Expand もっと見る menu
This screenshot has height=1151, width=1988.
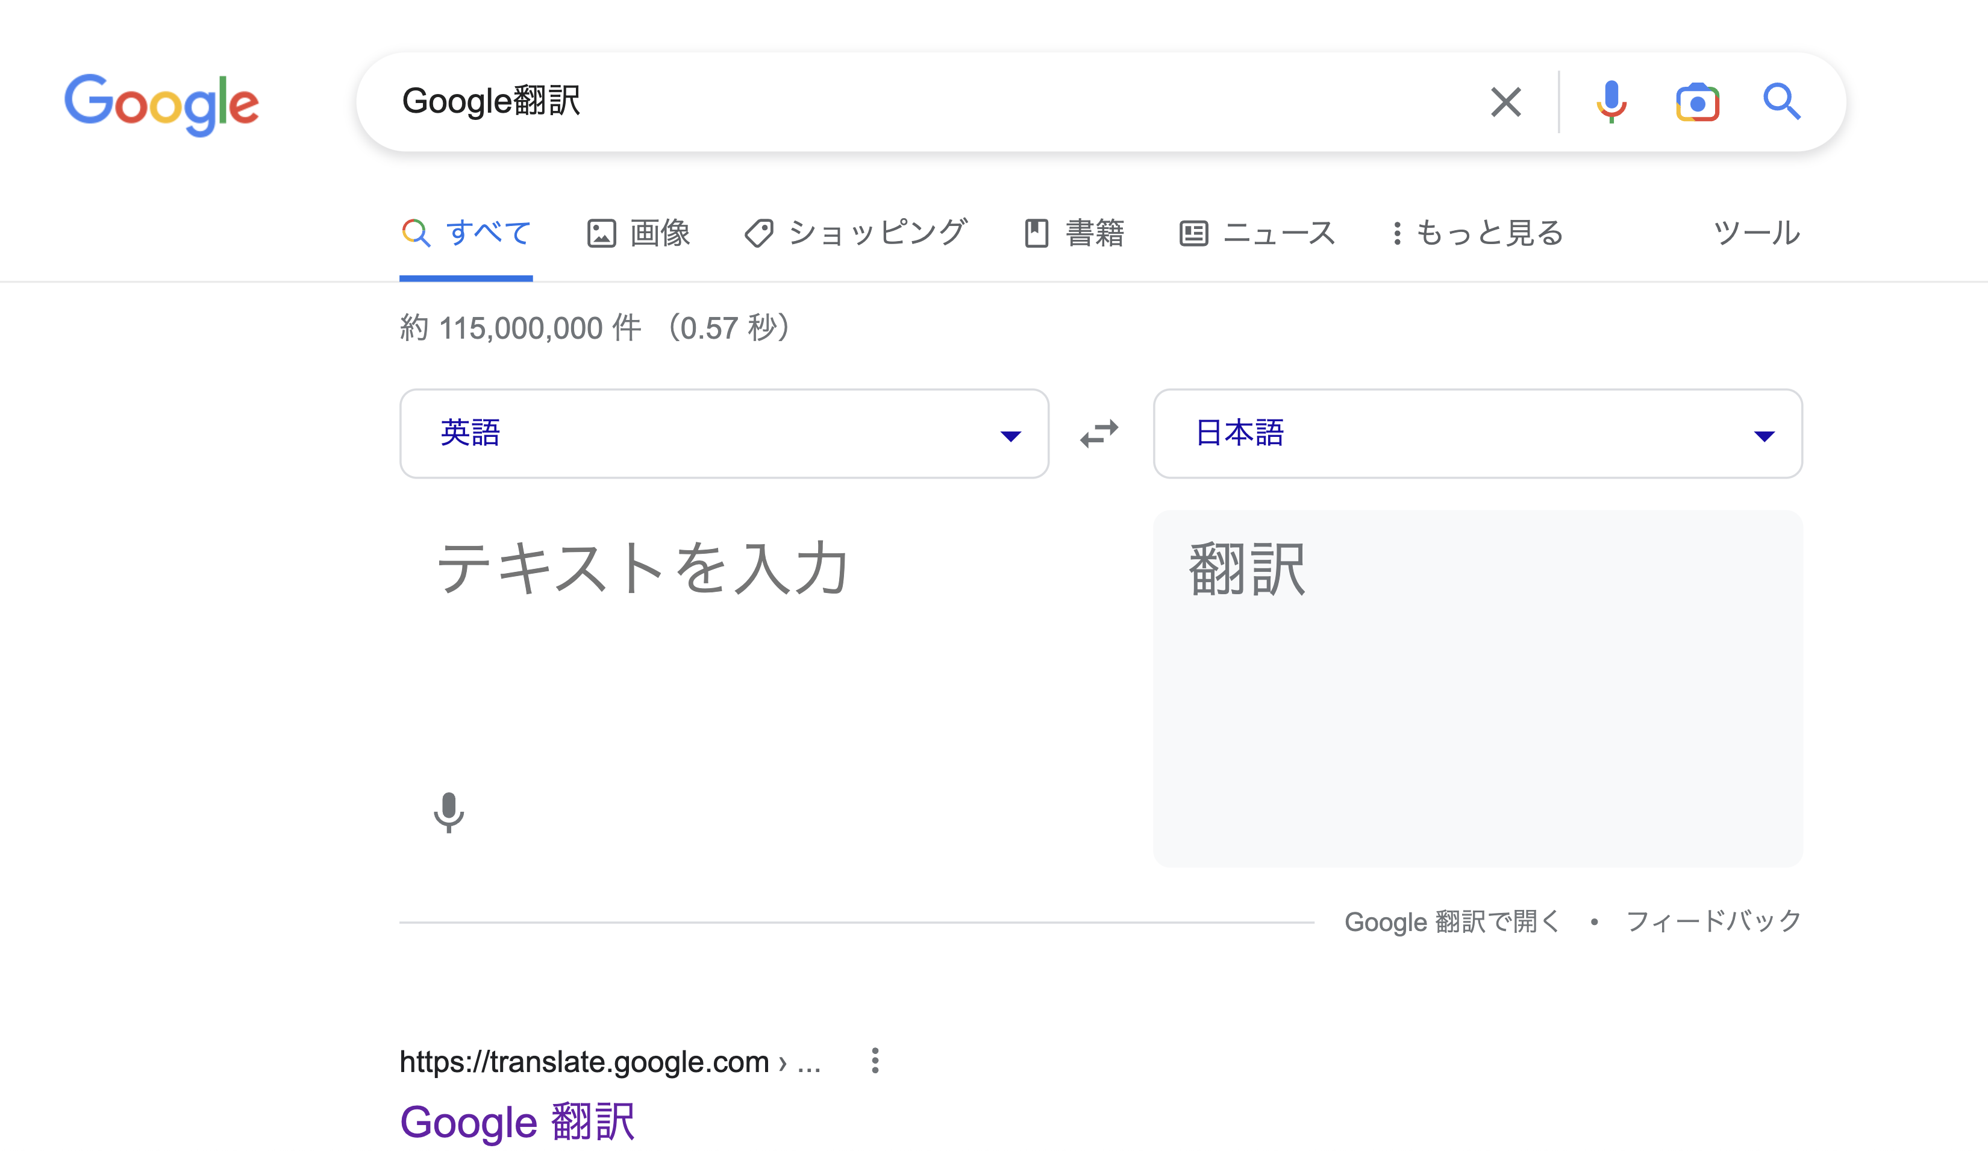pyautogui.click(x=1477, y=233)
